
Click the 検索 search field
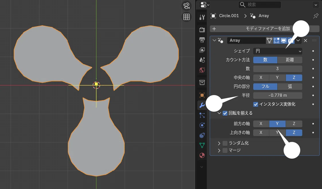point(260,5)
